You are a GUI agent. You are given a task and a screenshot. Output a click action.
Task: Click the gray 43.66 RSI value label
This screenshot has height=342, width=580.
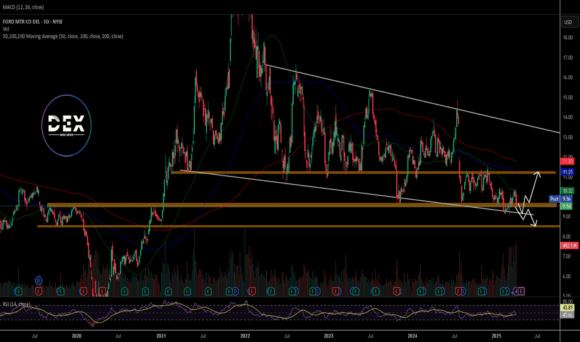(568, 315)
